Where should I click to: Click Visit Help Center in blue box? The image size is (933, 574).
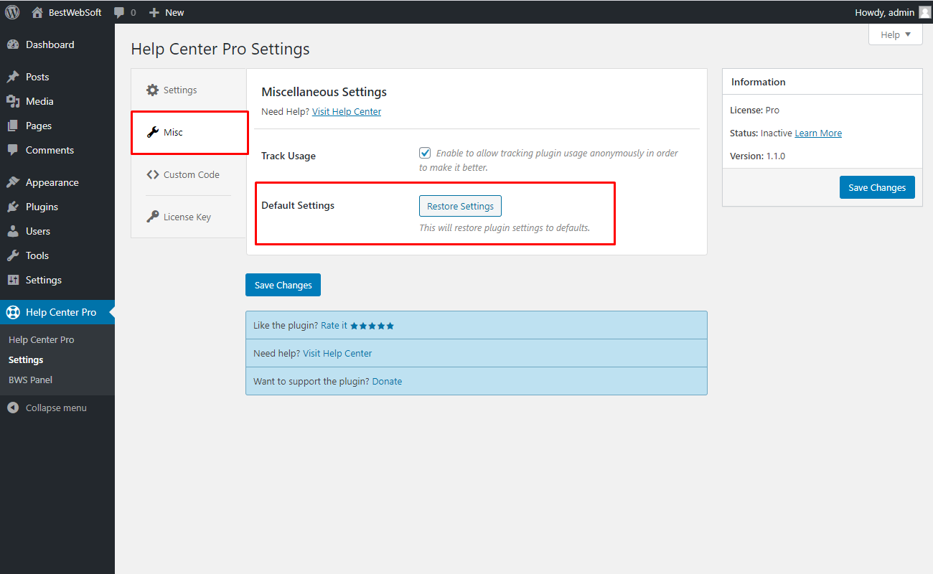coord(337,354)
